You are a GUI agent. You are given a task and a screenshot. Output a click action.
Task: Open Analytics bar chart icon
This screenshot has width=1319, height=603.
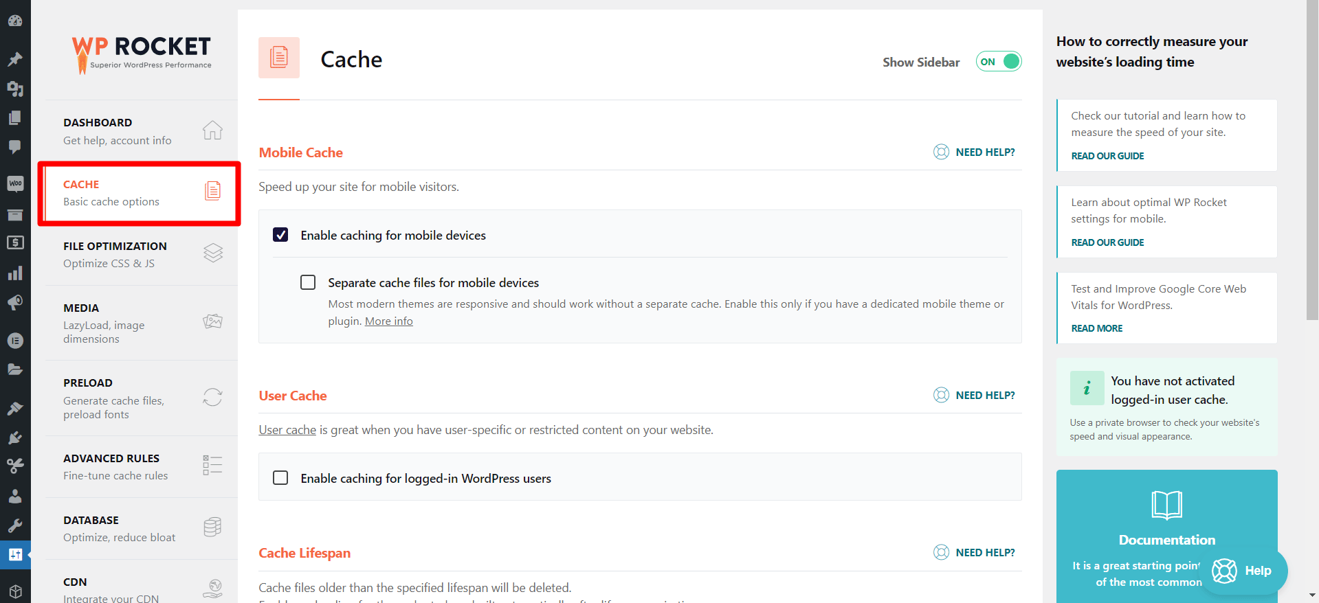tap(15, 273)
